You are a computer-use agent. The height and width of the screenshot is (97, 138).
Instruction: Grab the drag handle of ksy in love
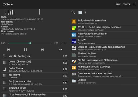point(5,76)
